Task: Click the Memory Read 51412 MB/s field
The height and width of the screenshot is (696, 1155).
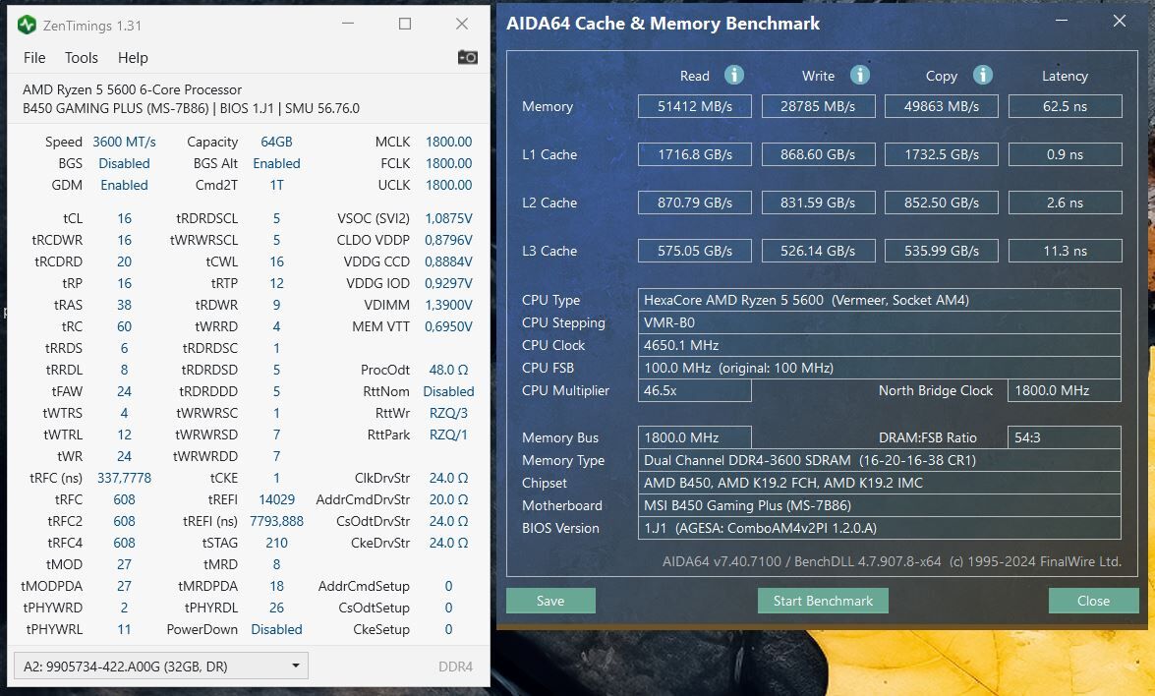Action: click(x=695, y=106)
